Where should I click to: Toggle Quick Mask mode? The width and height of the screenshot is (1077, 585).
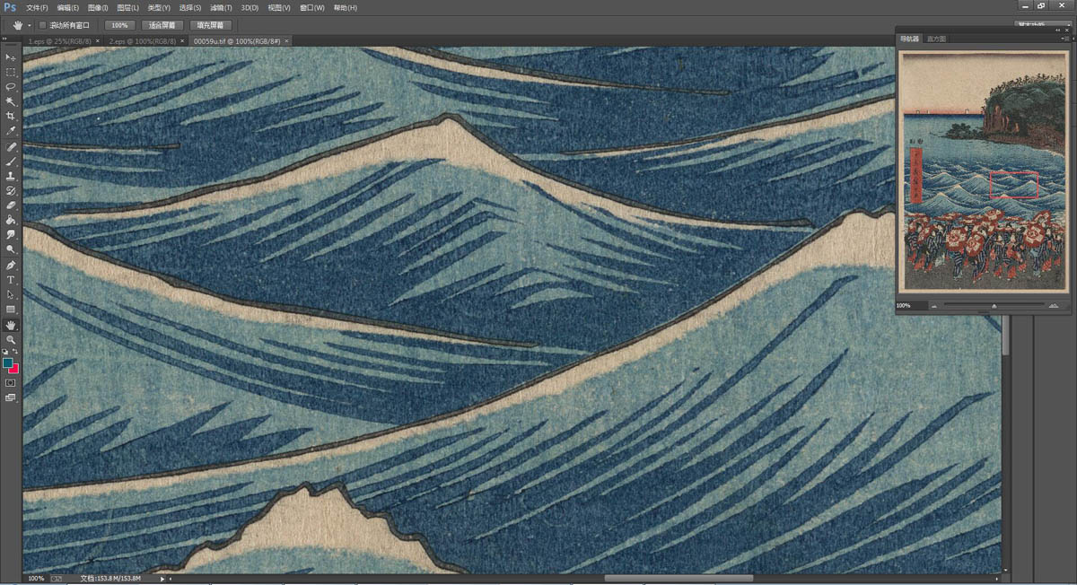[11, 382]
